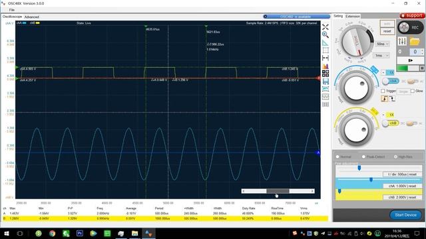Open the 50ns time dropdown
Image resolution: width=426 pixels, height=239 pixels.
point(383,44)
